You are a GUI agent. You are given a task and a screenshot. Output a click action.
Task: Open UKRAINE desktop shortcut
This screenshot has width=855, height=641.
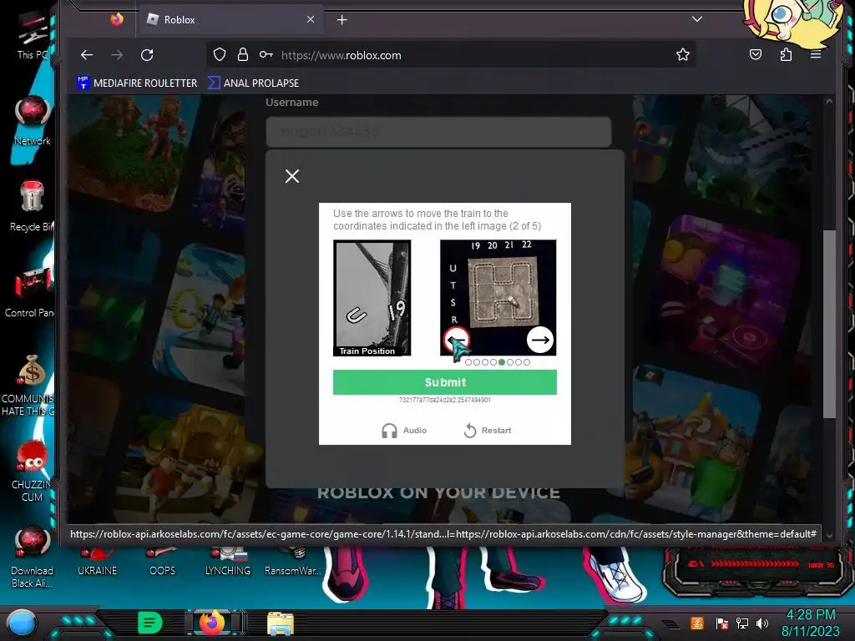(x=97, y=563)
